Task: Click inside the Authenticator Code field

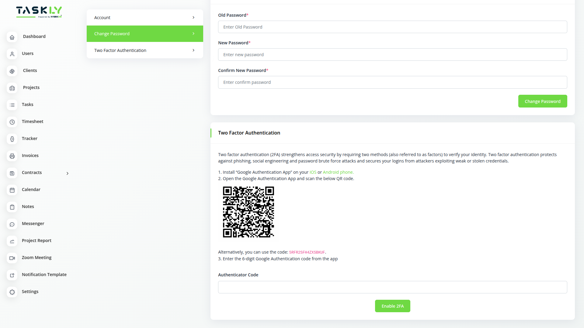Action: pos(392,287)
